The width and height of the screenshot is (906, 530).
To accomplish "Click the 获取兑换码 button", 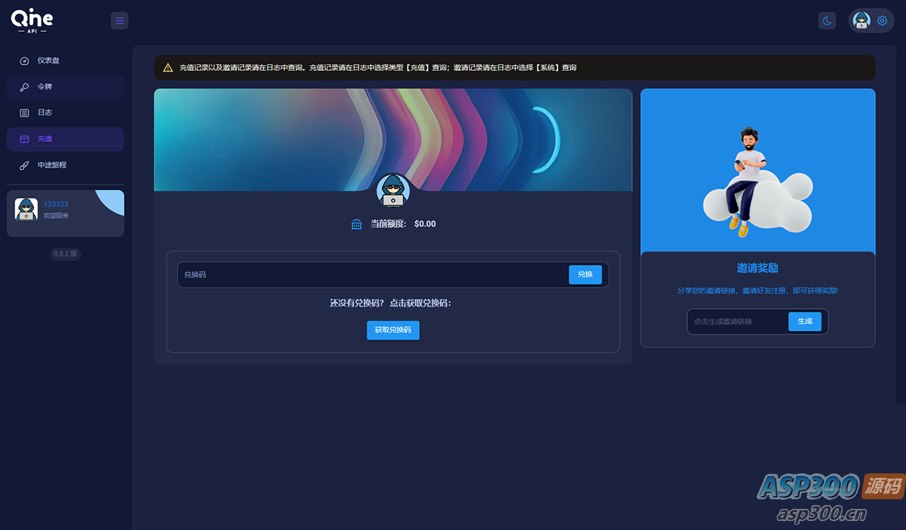I will [393, 330].
